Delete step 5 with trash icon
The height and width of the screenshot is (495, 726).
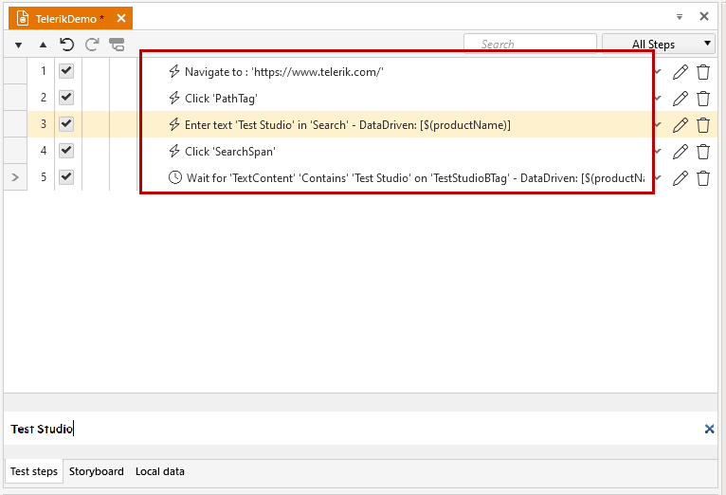(703, 178)
